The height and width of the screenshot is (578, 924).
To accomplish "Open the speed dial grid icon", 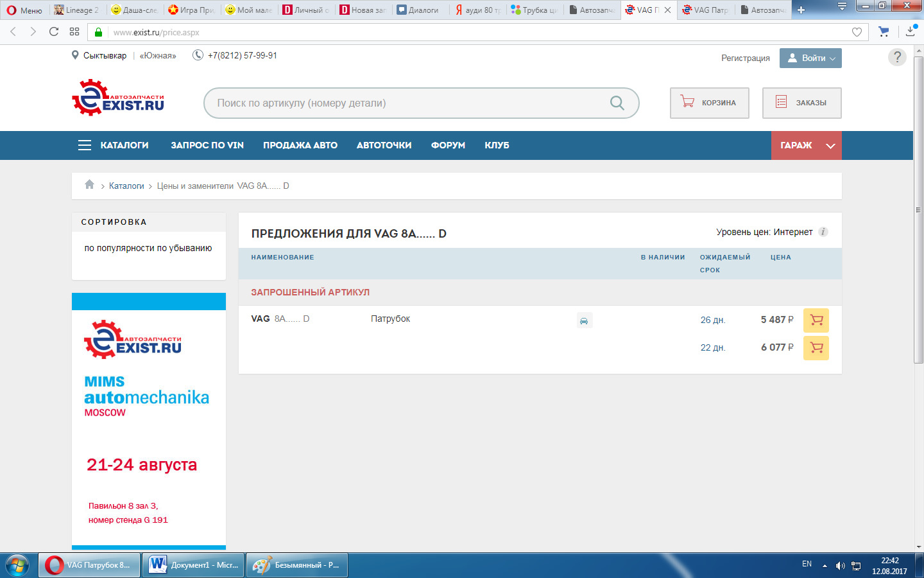I will pos(74,31).
